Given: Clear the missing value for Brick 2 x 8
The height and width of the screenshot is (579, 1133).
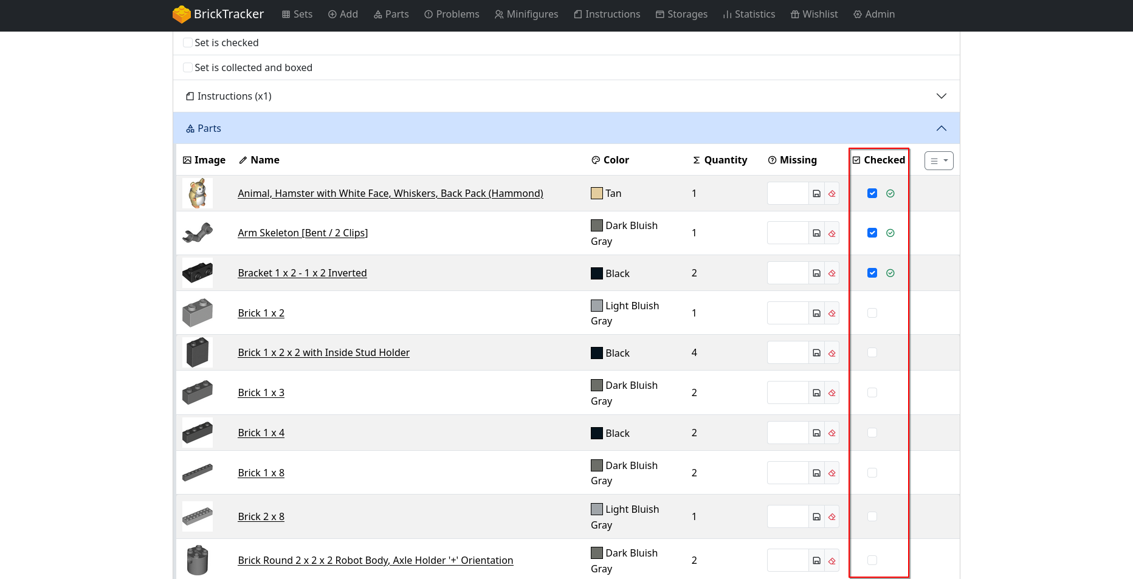Looking at the screenshot, I should (832, 517).
